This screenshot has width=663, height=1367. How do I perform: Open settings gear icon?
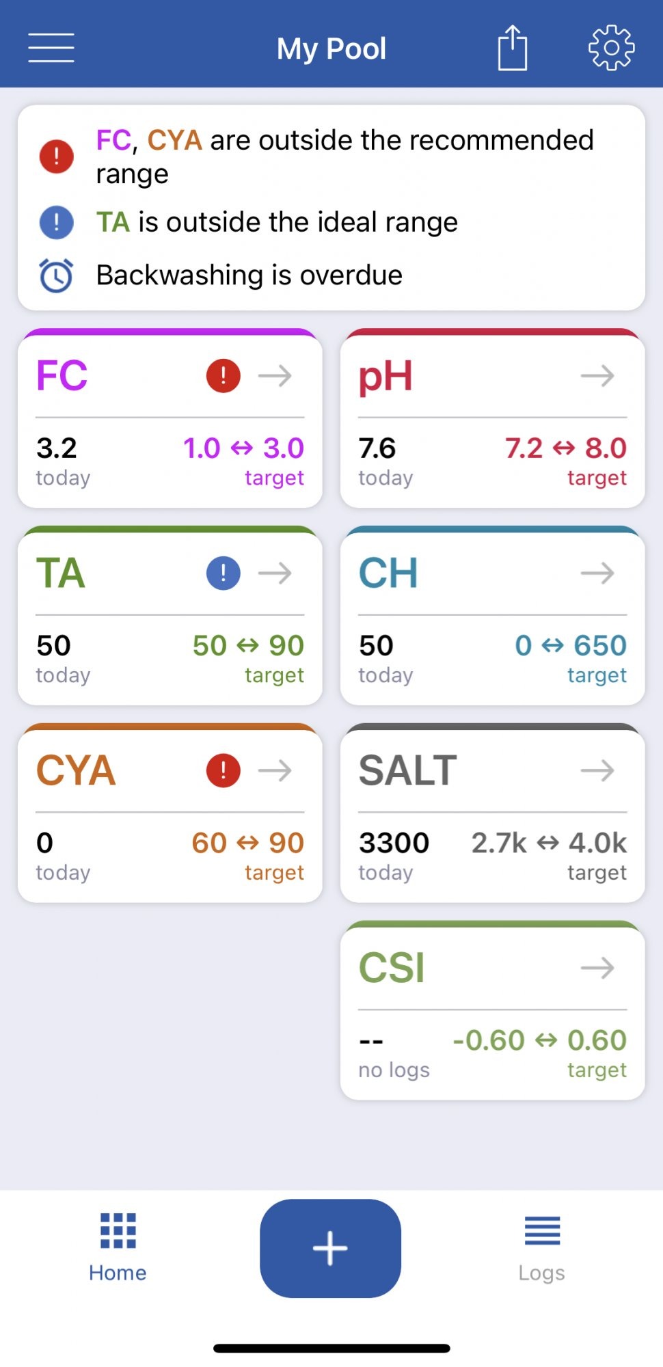coord(611,48)
